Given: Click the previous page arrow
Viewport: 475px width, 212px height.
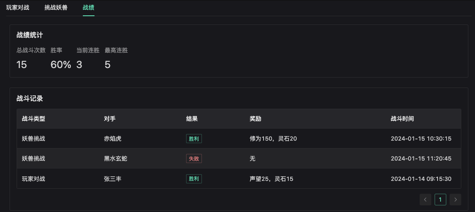Looking at the screenshot, I should [x=425, y=200].
